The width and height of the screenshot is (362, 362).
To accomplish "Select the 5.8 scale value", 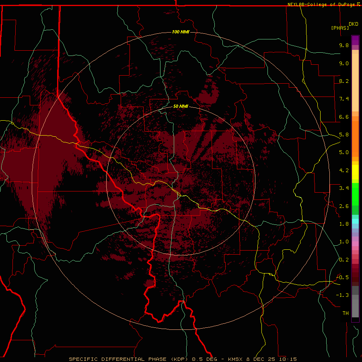I will click(x=344, y=135).
